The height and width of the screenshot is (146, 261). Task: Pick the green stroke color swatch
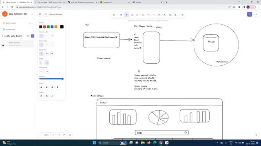click(x=48, y=27)
